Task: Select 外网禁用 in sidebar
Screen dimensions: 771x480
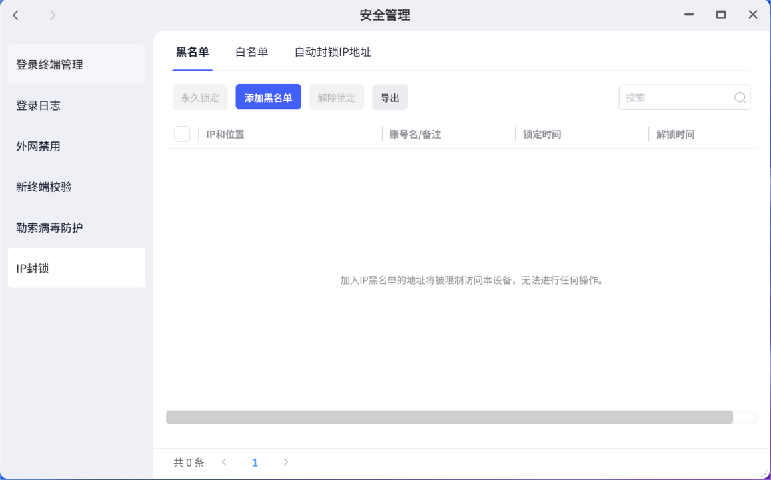Action: point(77,146)
